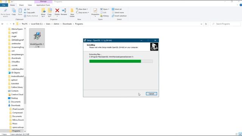Viewport: 242px width, 136px height.
Task: Click Invert selection
Action: 119,16
